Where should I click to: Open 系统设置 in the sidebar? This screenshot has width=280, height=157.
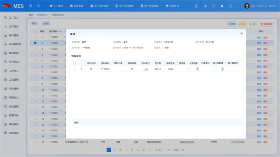tap(12, 133)
